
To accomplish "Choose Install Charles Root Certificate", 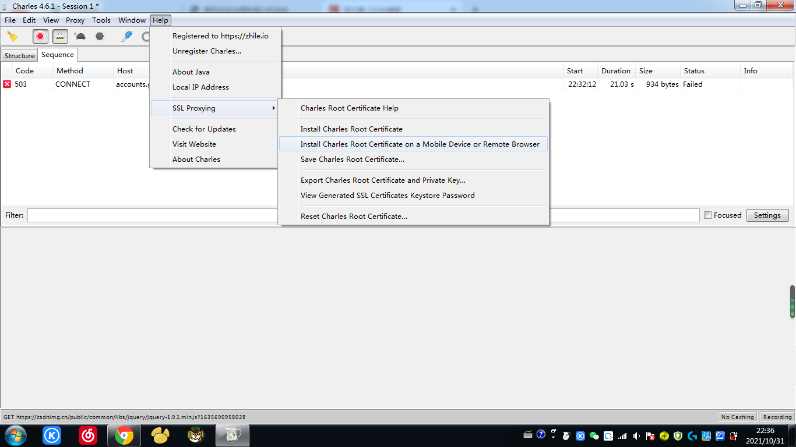I will [x=414, y=129].
